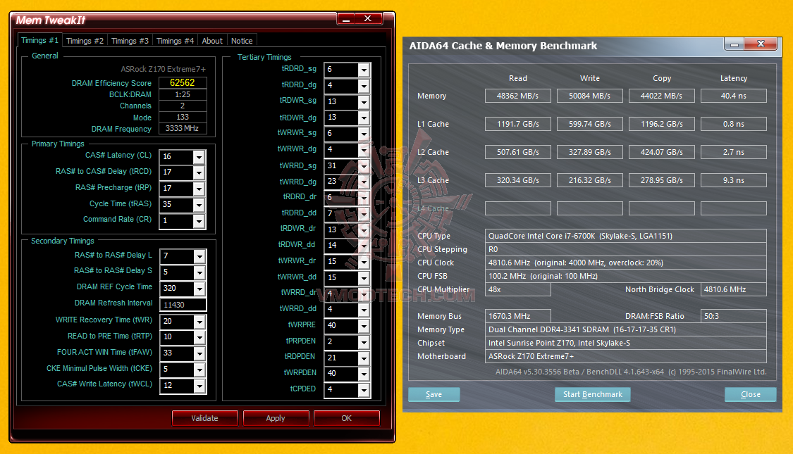Expand CKE Minimul Pulse Width (tCKE) dropdown
The width and height of the screenshot is (793, 454).
click(199, 370)
